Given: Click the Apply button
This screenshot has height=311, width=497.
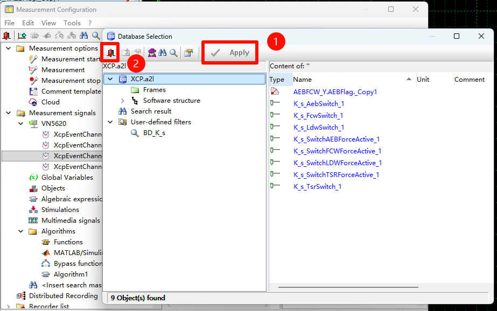Looking at the screenshot, I should click(230, 53).
